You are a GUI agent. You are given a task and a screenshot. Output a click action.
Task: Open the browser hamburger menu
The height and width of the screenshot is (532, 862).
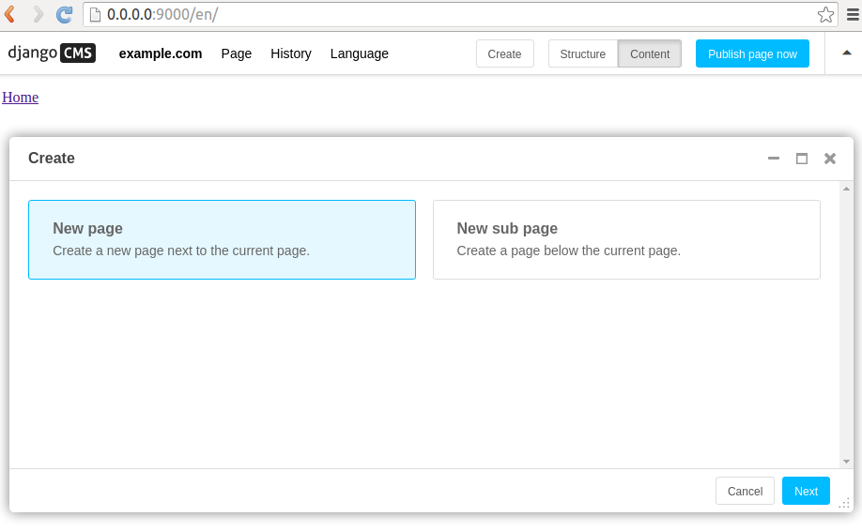[x=853, y=14]
